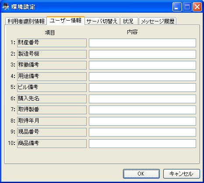Click the content box beside 稼働備考

click(x=142, y=65)
